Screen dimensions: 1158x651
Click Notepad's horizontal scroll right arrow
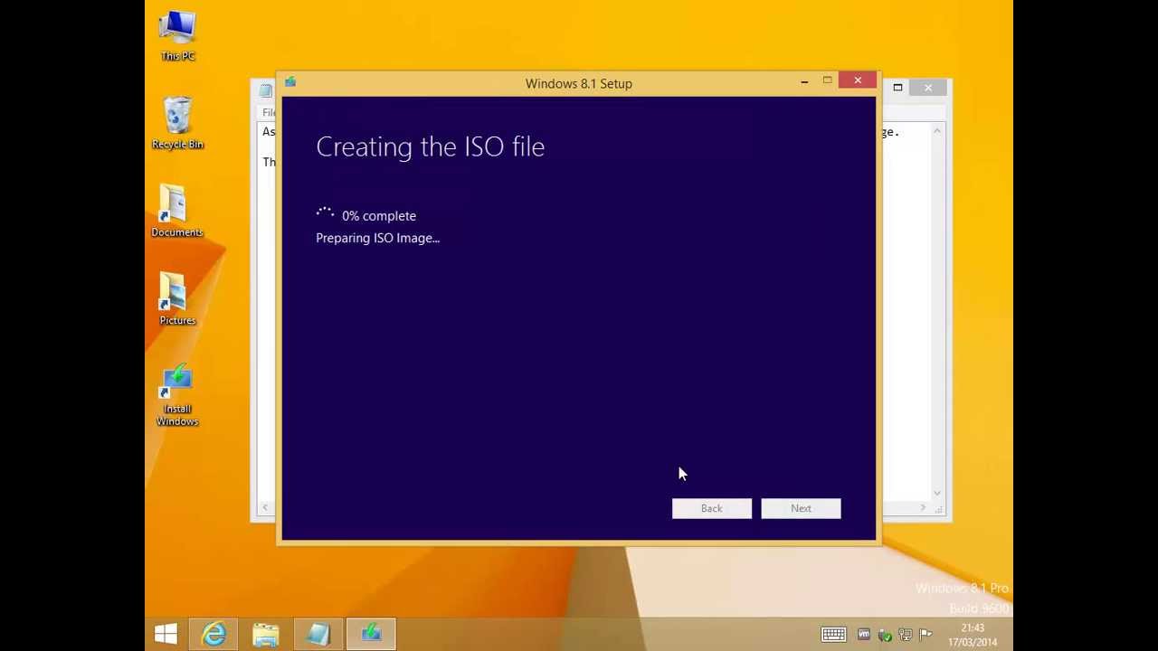pos(923,508)
